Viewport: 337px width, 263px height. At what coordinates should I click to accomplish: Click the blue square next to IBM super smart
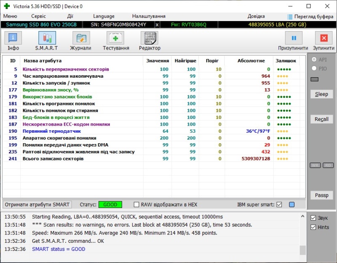[292, 205]
